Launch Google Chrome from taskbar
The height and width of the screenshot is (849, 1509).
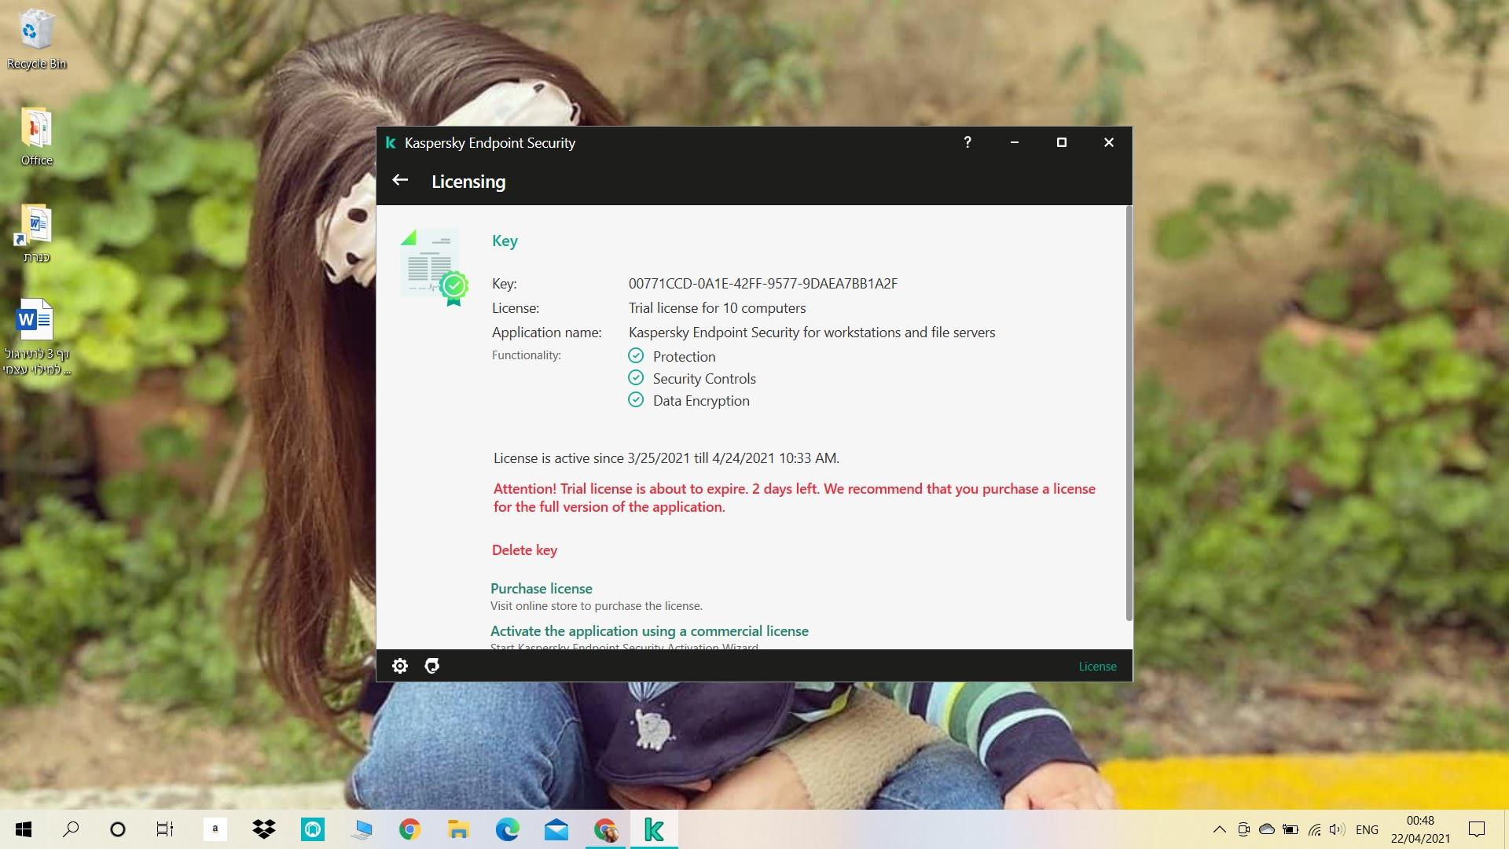409,829
